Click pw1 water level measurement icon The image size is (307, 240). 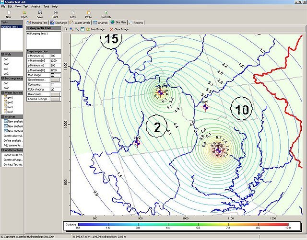(x=5, y=97)
